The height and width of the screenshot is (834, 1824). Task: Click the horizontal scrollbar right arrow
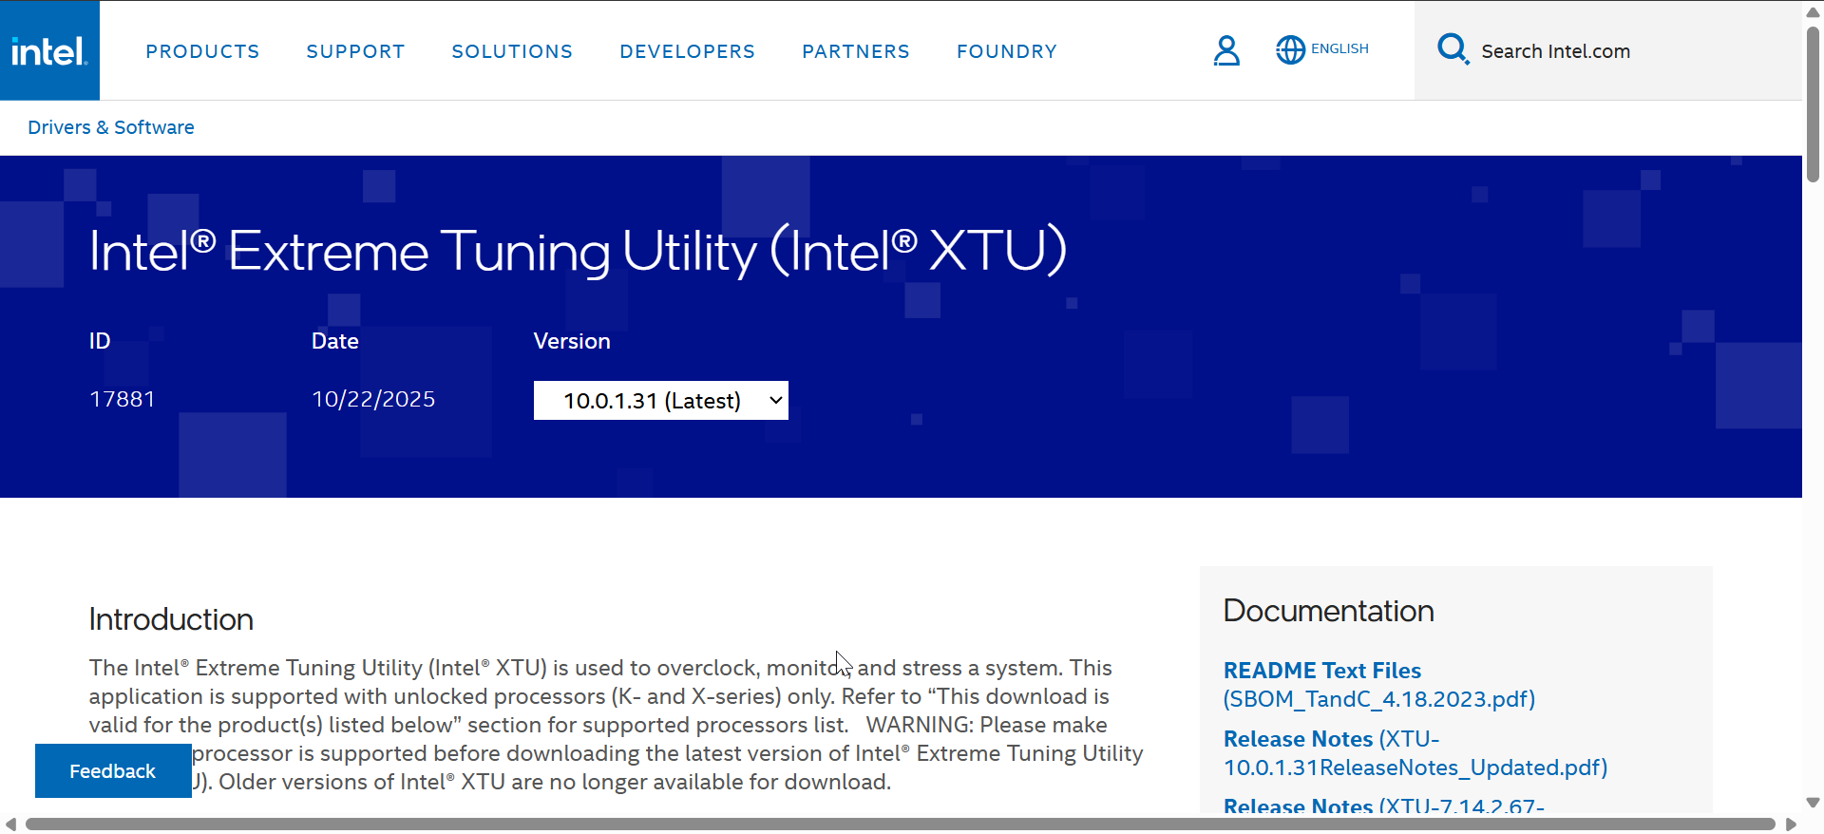pos(1791,824)
